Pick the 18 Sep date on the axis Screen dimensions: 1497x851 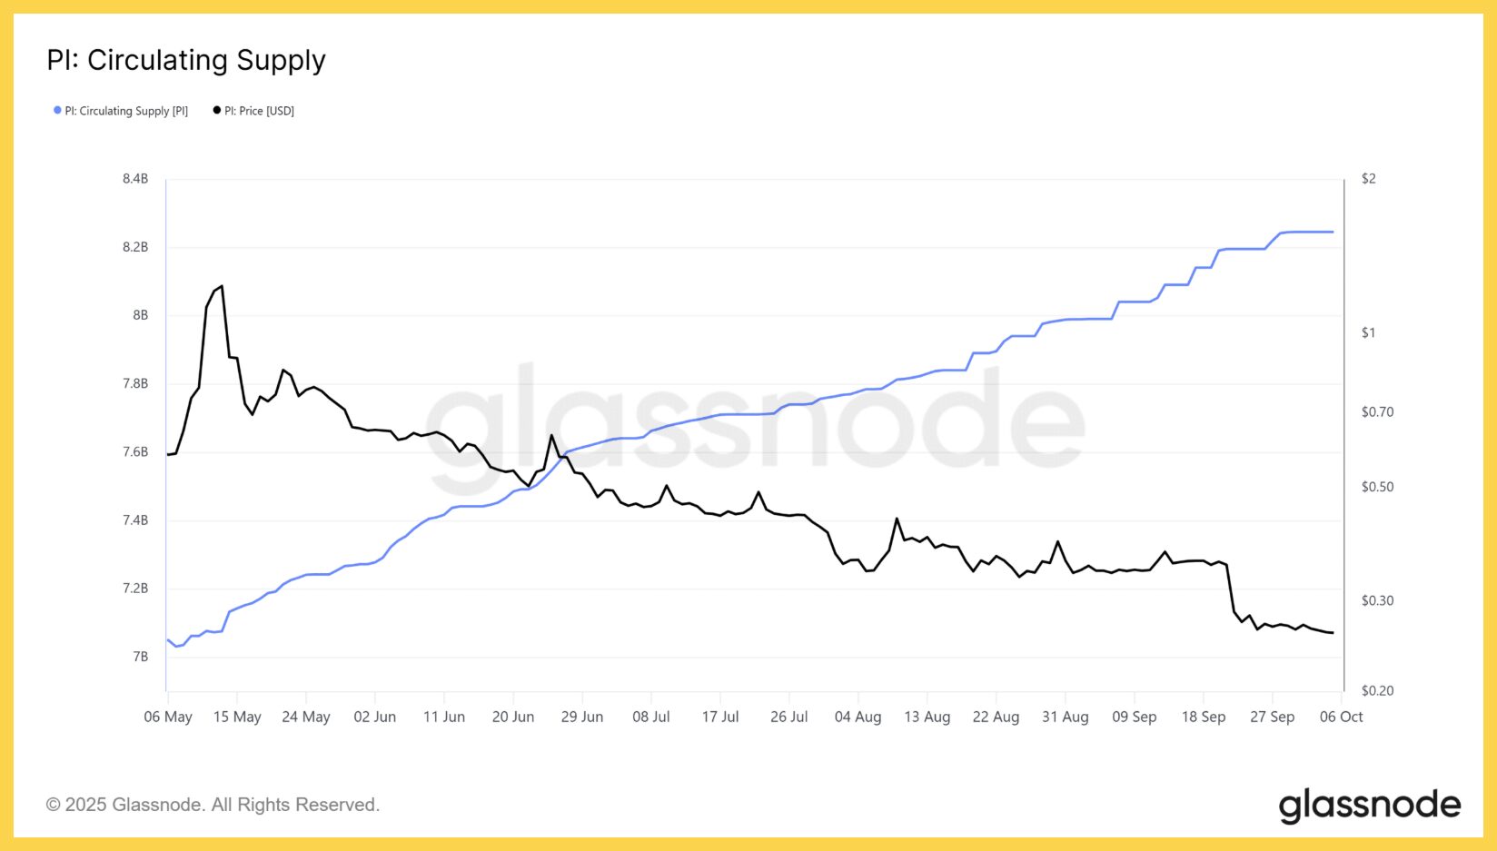coord(1203,717)
